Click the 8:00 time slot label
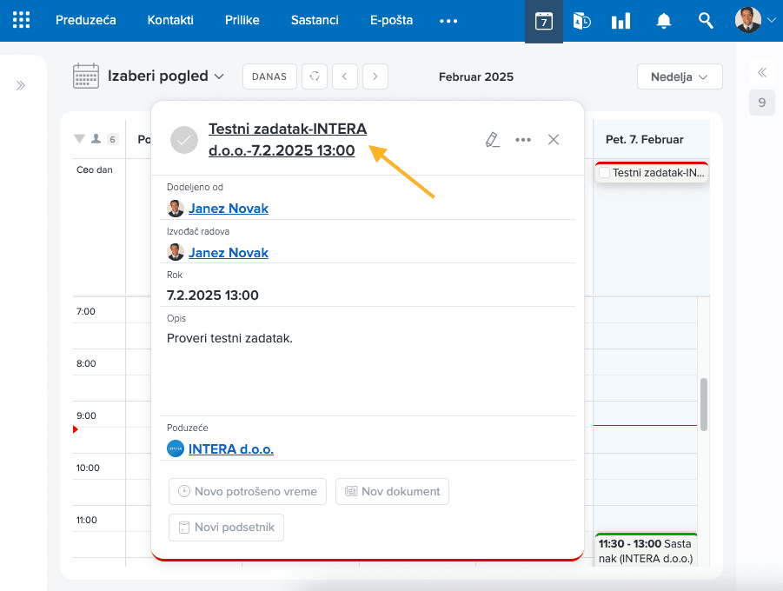Viewport: 783px width, 591px height. [86, 363]
